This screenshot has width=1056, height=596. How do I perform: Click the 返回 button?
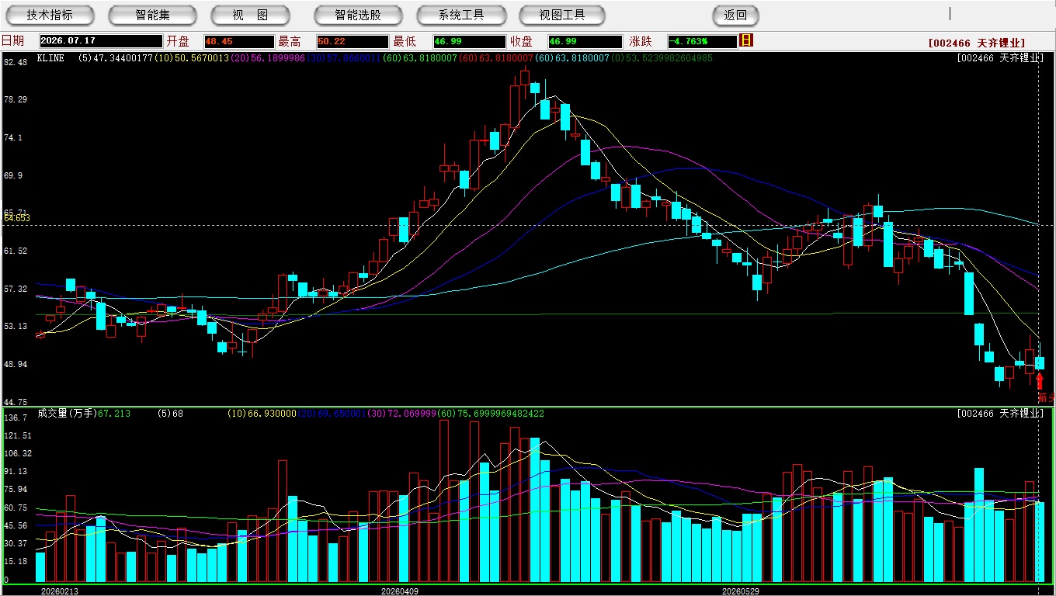735,16
